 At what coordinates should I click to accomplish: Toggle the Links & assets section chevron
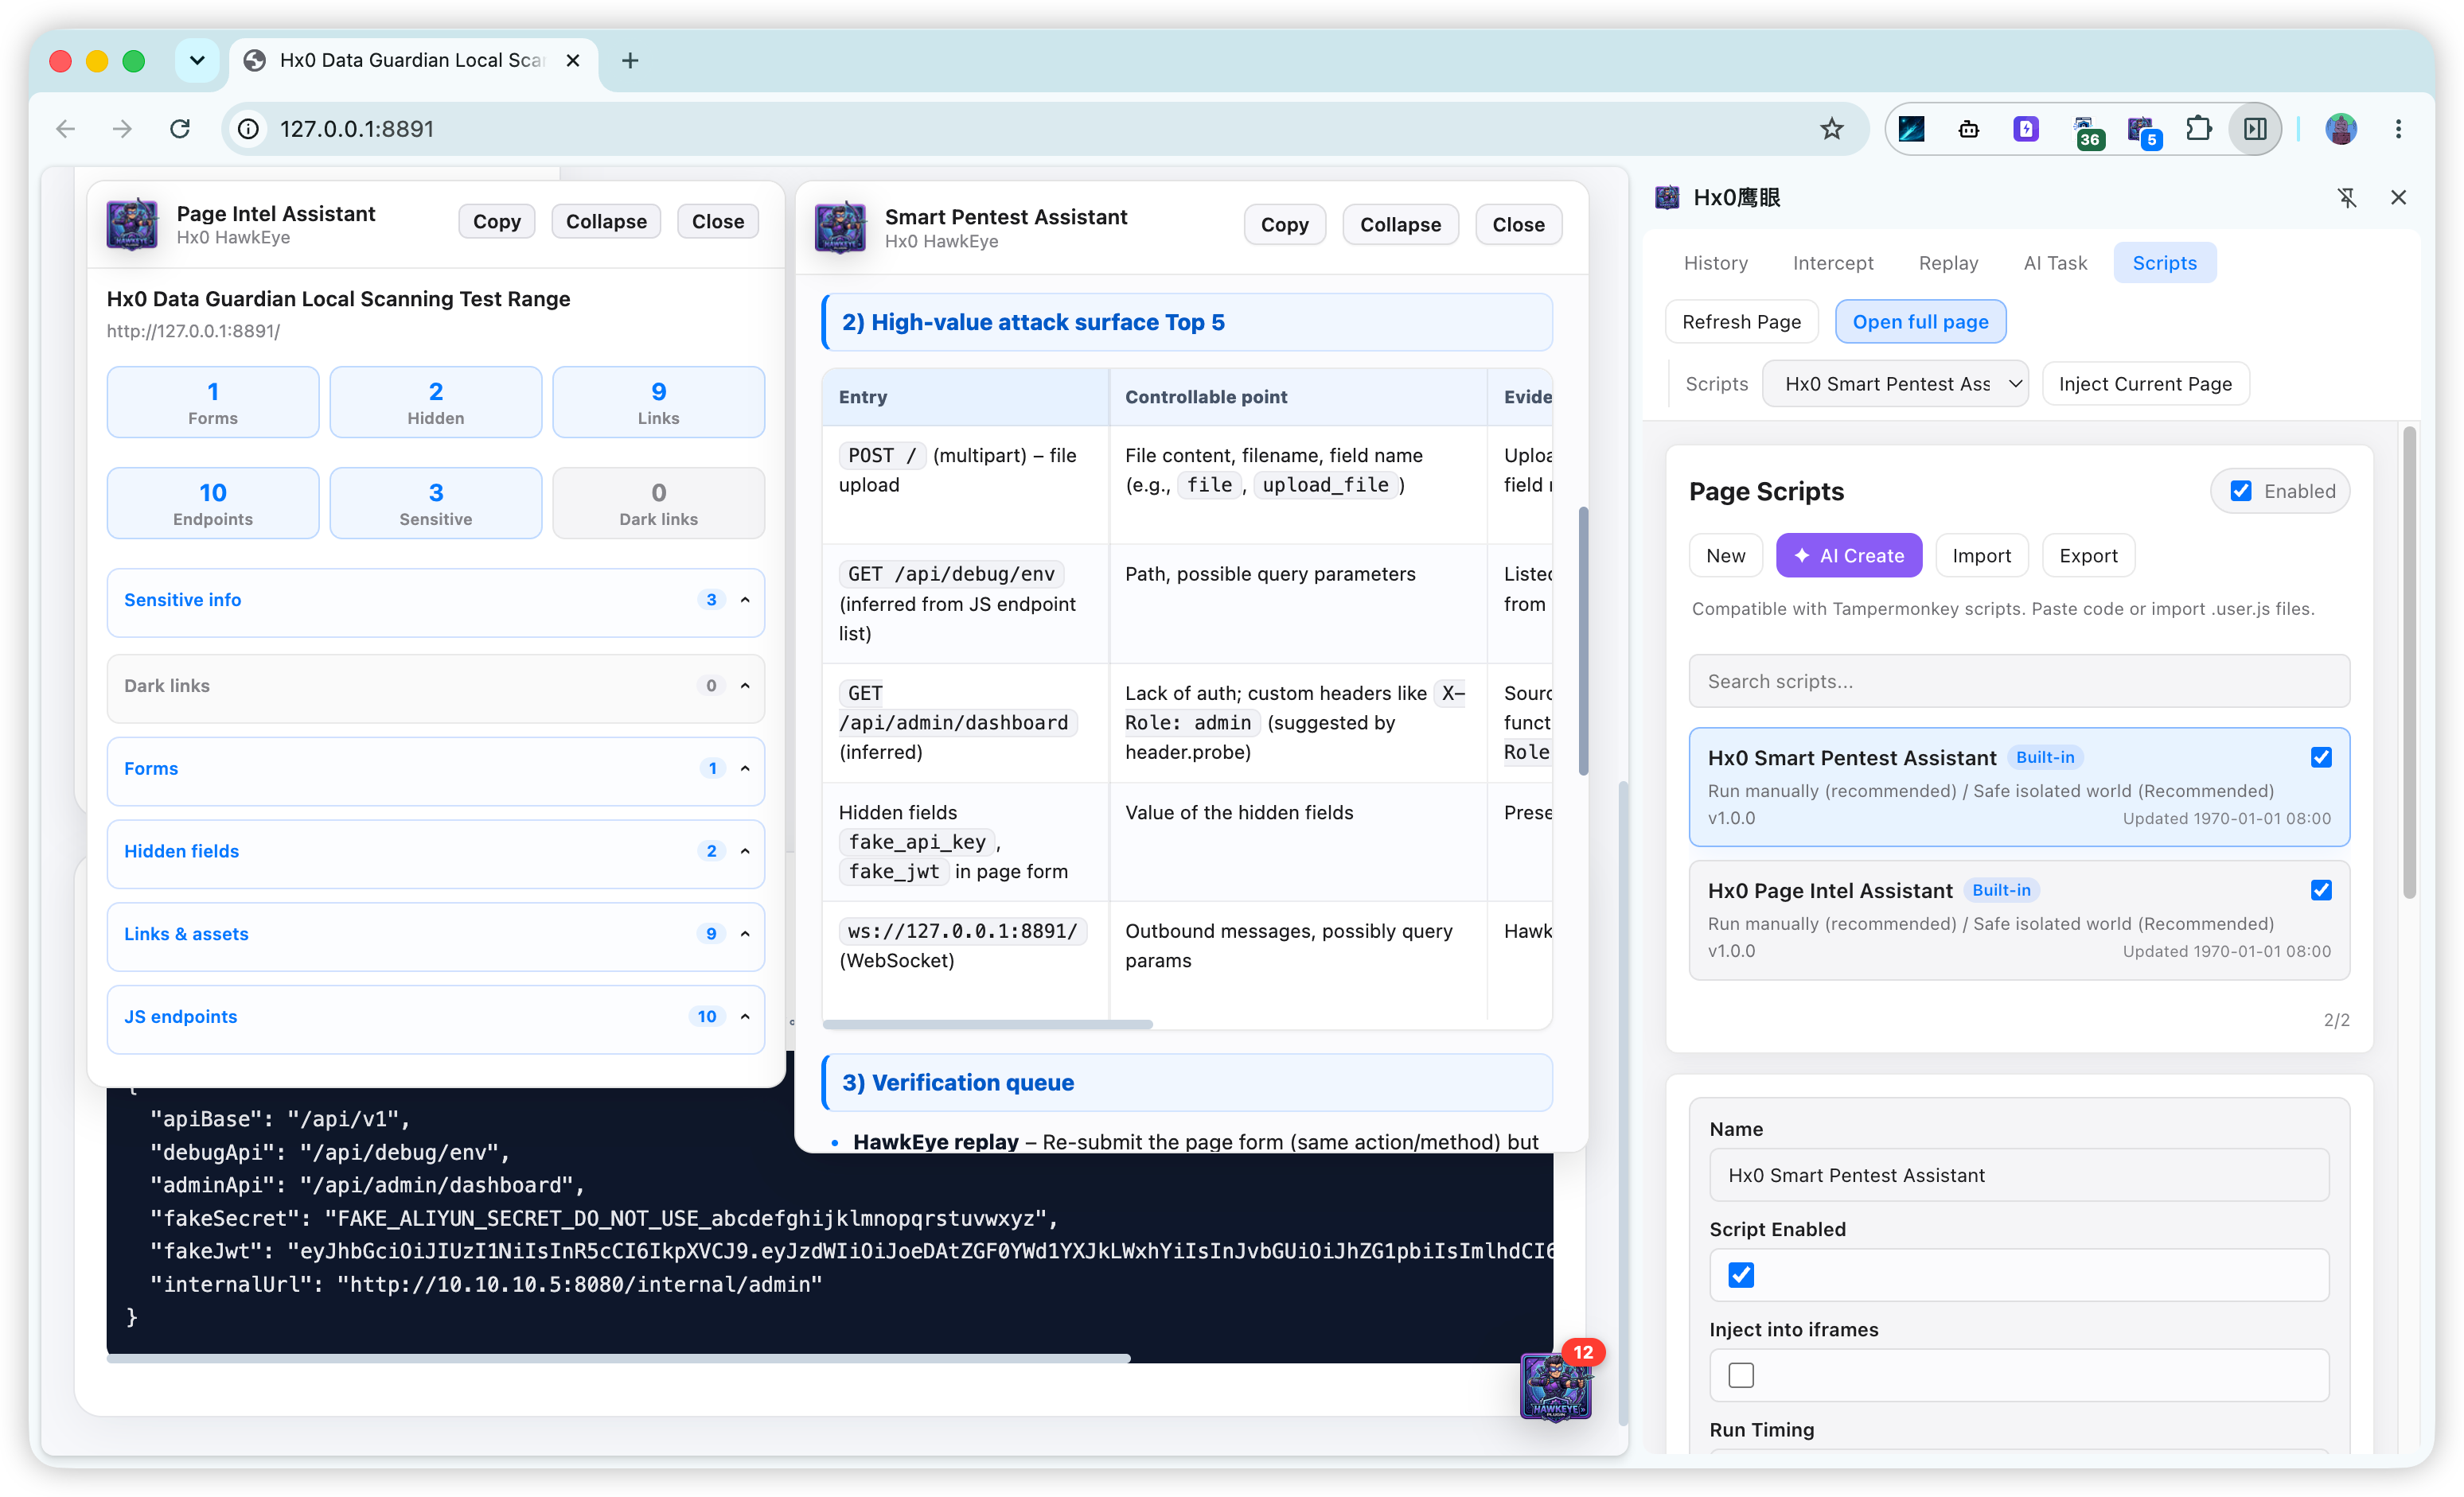(745, 935)
